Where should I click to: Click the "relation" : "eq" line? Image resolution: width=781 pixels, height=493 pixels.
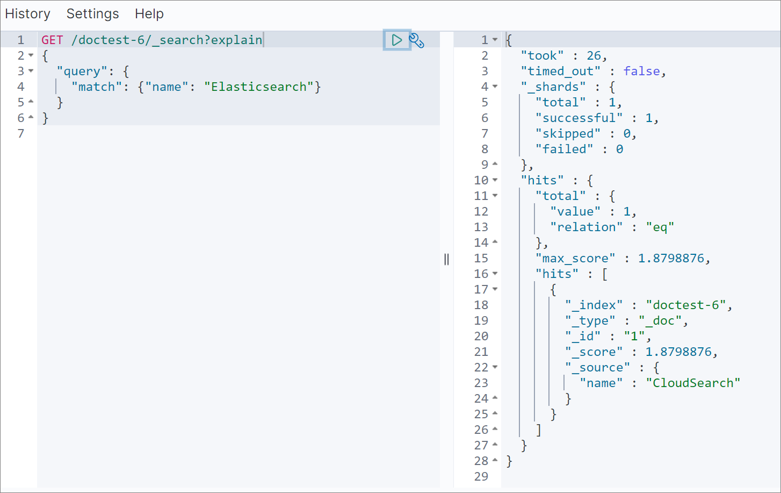(x=612, y=227)
